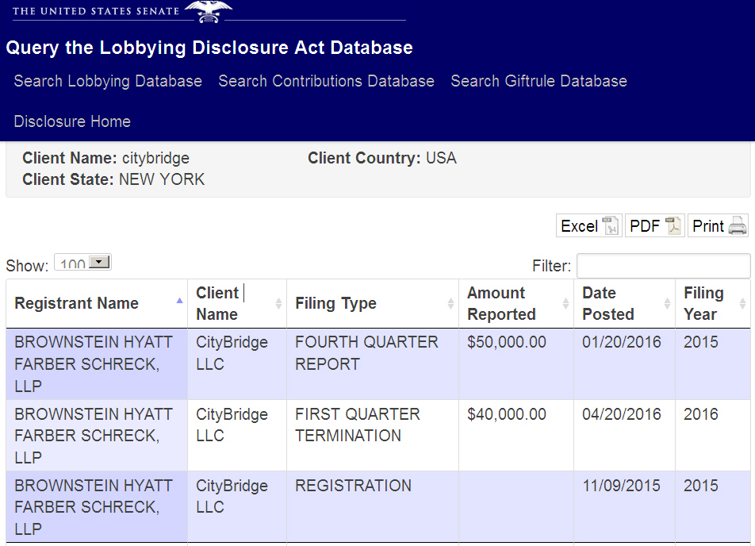Open the Fourth Quarter Report filing row
This screenshot has width=755, height=546.
coord(366,353)
